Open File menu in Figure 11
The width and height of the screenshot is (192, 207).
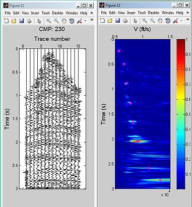tap(8, 13)
